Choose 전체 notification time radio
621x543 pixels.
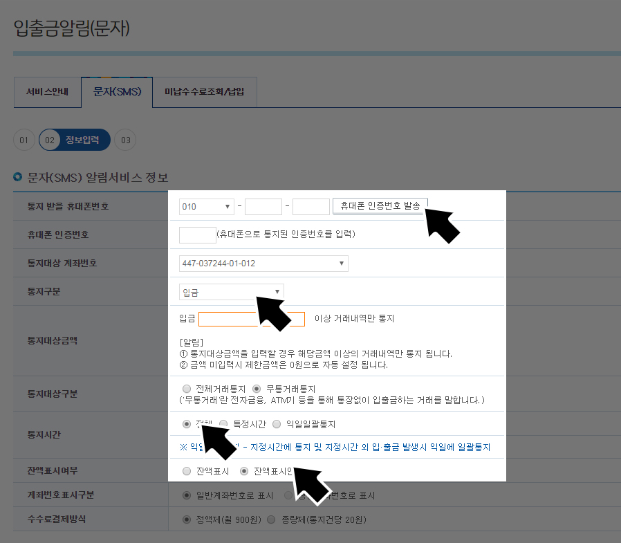187,424
